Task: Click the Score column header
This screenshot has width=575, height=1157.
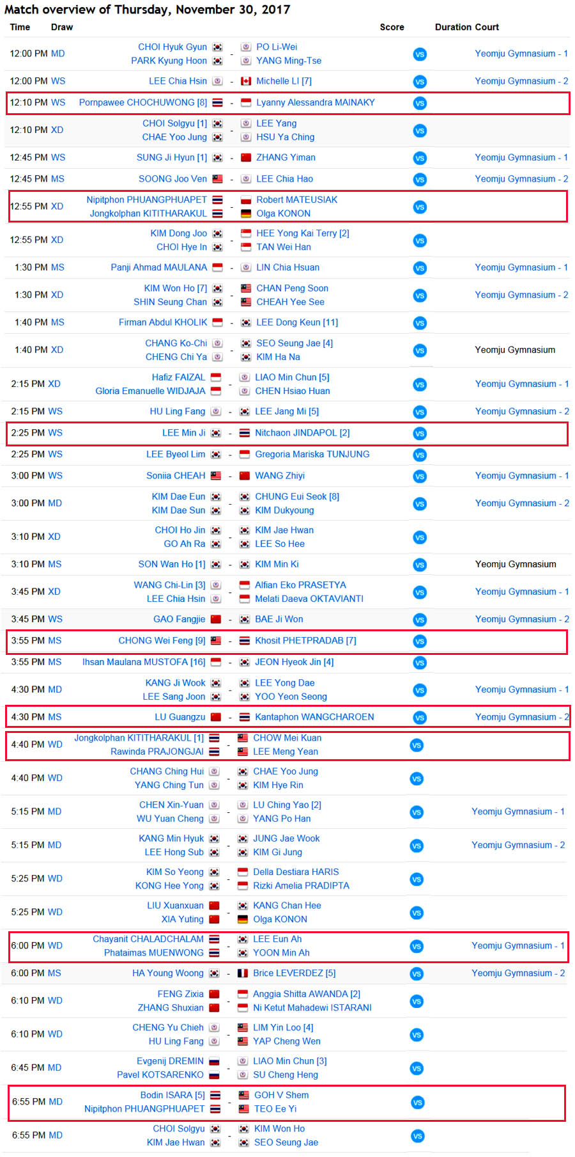Action: point(392,27)
